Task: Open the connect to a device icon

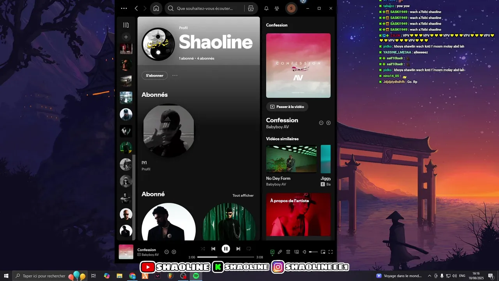Action: click(296, 252)
